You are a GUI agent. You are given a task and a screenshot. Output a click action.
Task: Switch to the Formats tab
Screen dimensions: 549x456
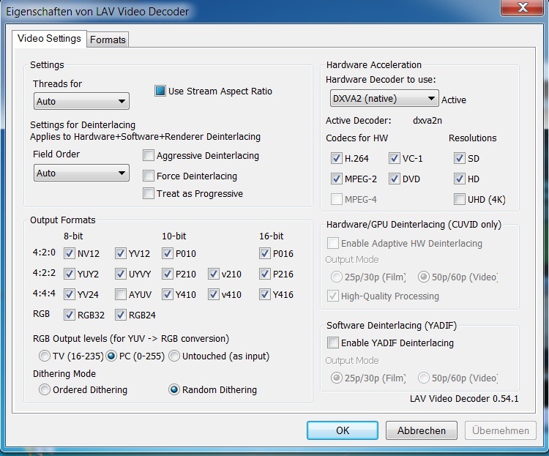click(108, 40)
